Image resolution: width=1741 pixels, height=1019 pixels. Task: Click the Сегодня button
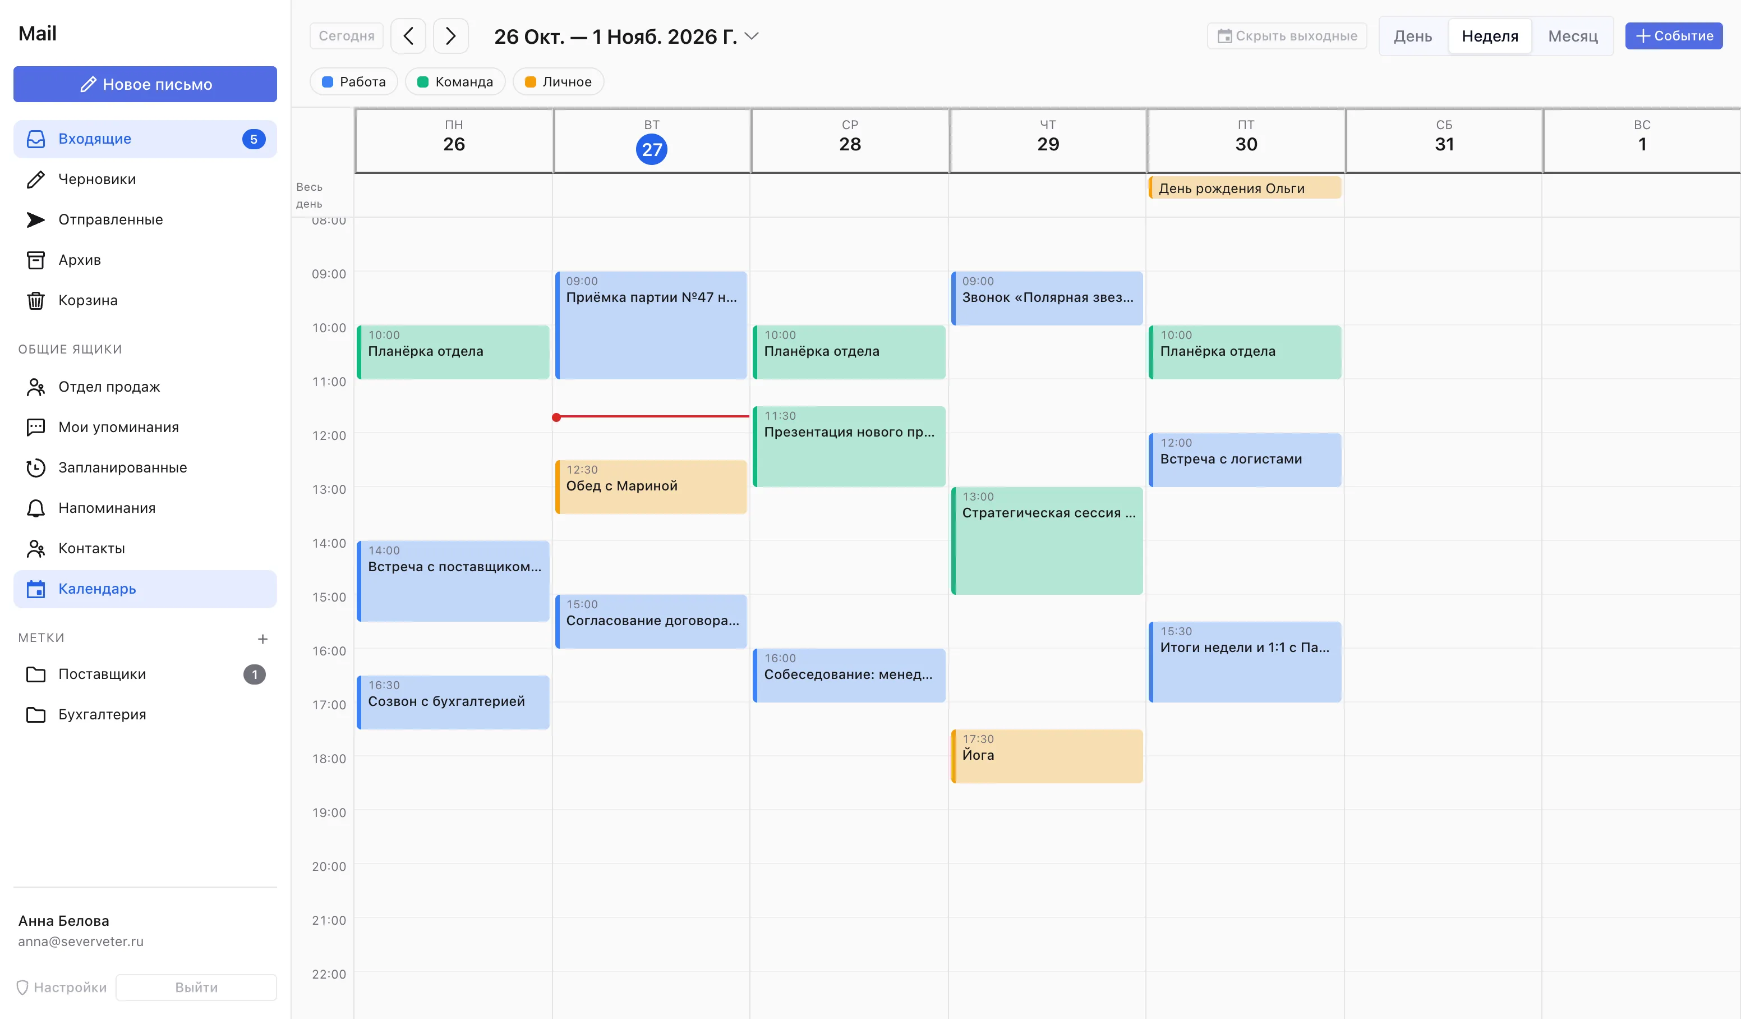point(347,36)
